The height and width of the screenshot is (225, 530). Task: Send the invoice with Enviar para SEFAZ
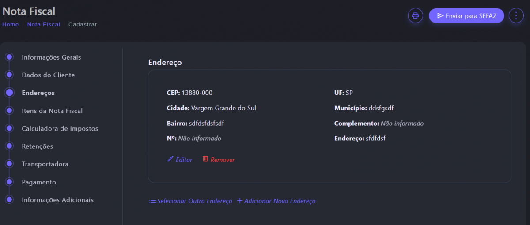pyautogui.click(x=466, y=15)
